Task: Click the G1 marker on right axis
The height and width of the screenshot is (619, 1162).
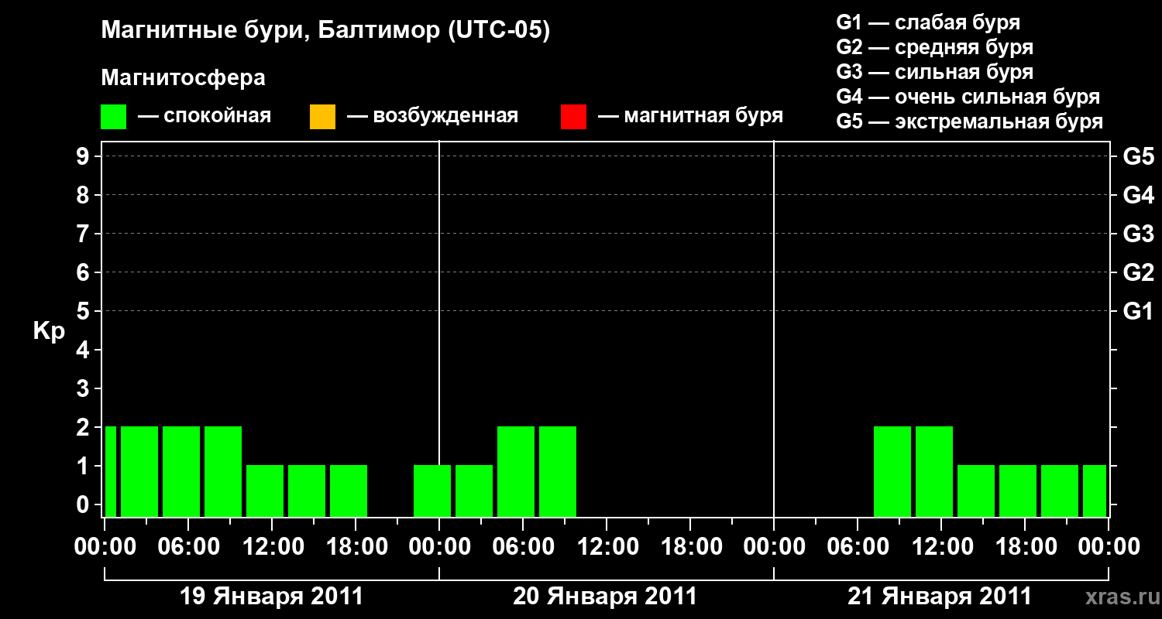Action: [1138, 311]
